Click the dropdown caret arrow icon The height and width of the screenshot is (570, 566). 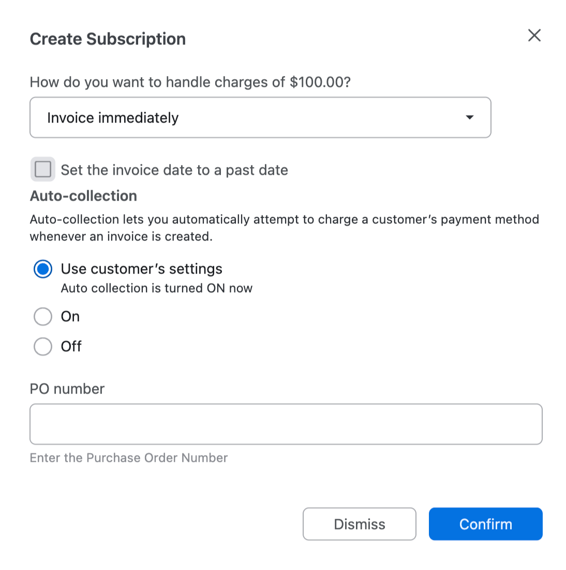469,117
